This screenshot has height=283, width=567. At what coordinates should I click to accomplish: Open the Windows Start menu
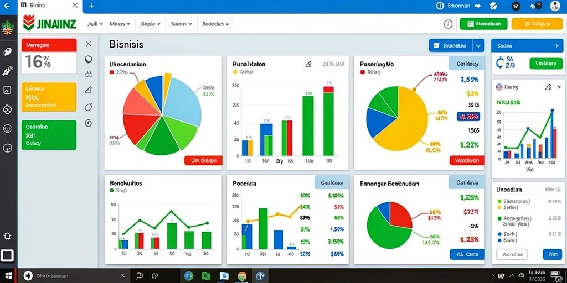point(8,276)
